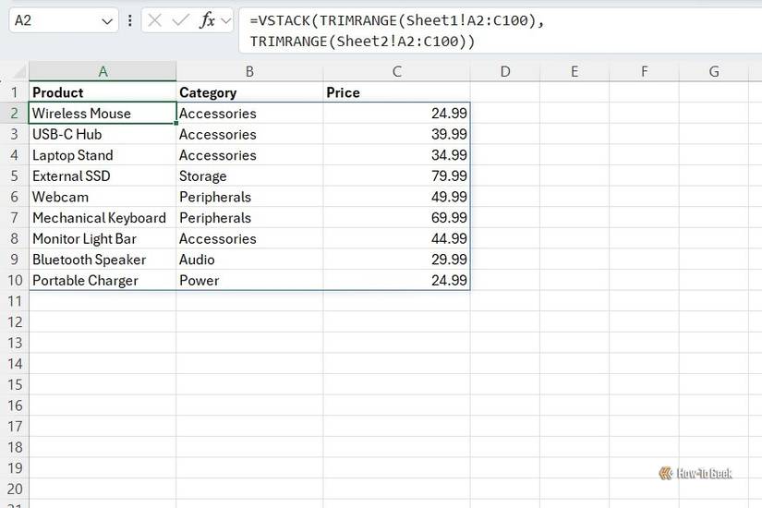This screenshot has width=762, height=508.
Task: Click the 79.99 price cell
Action: 396,176
